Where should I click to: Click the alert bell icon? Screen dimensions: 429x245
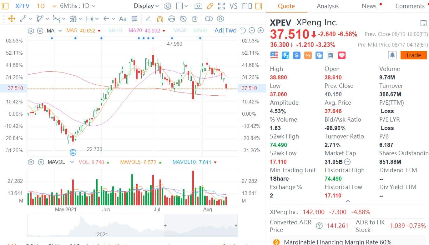click(392, 55)
